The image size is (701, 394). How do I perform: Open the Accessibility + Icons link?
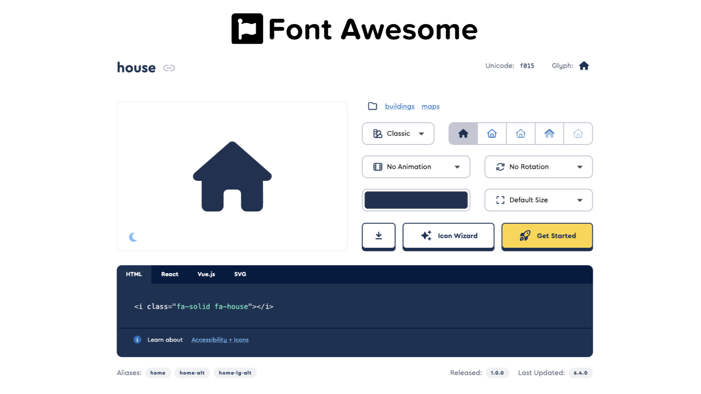coord(220,340)
